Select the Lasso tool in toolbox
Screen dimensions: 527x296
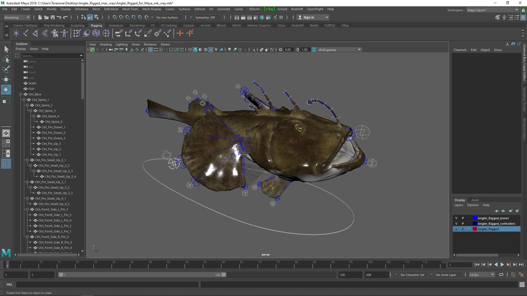click(x=6, y=59)
